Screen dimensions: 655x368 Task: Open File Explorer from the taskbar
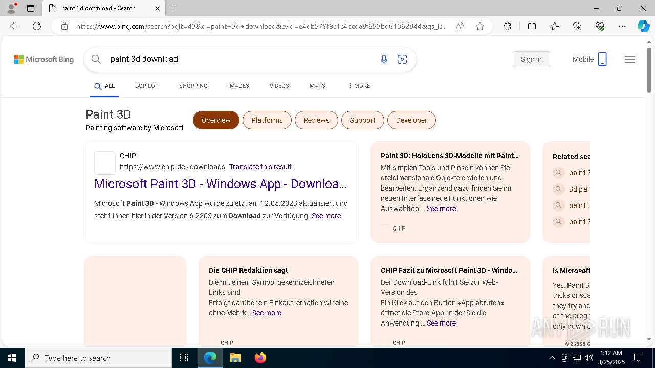pos(235,358)
